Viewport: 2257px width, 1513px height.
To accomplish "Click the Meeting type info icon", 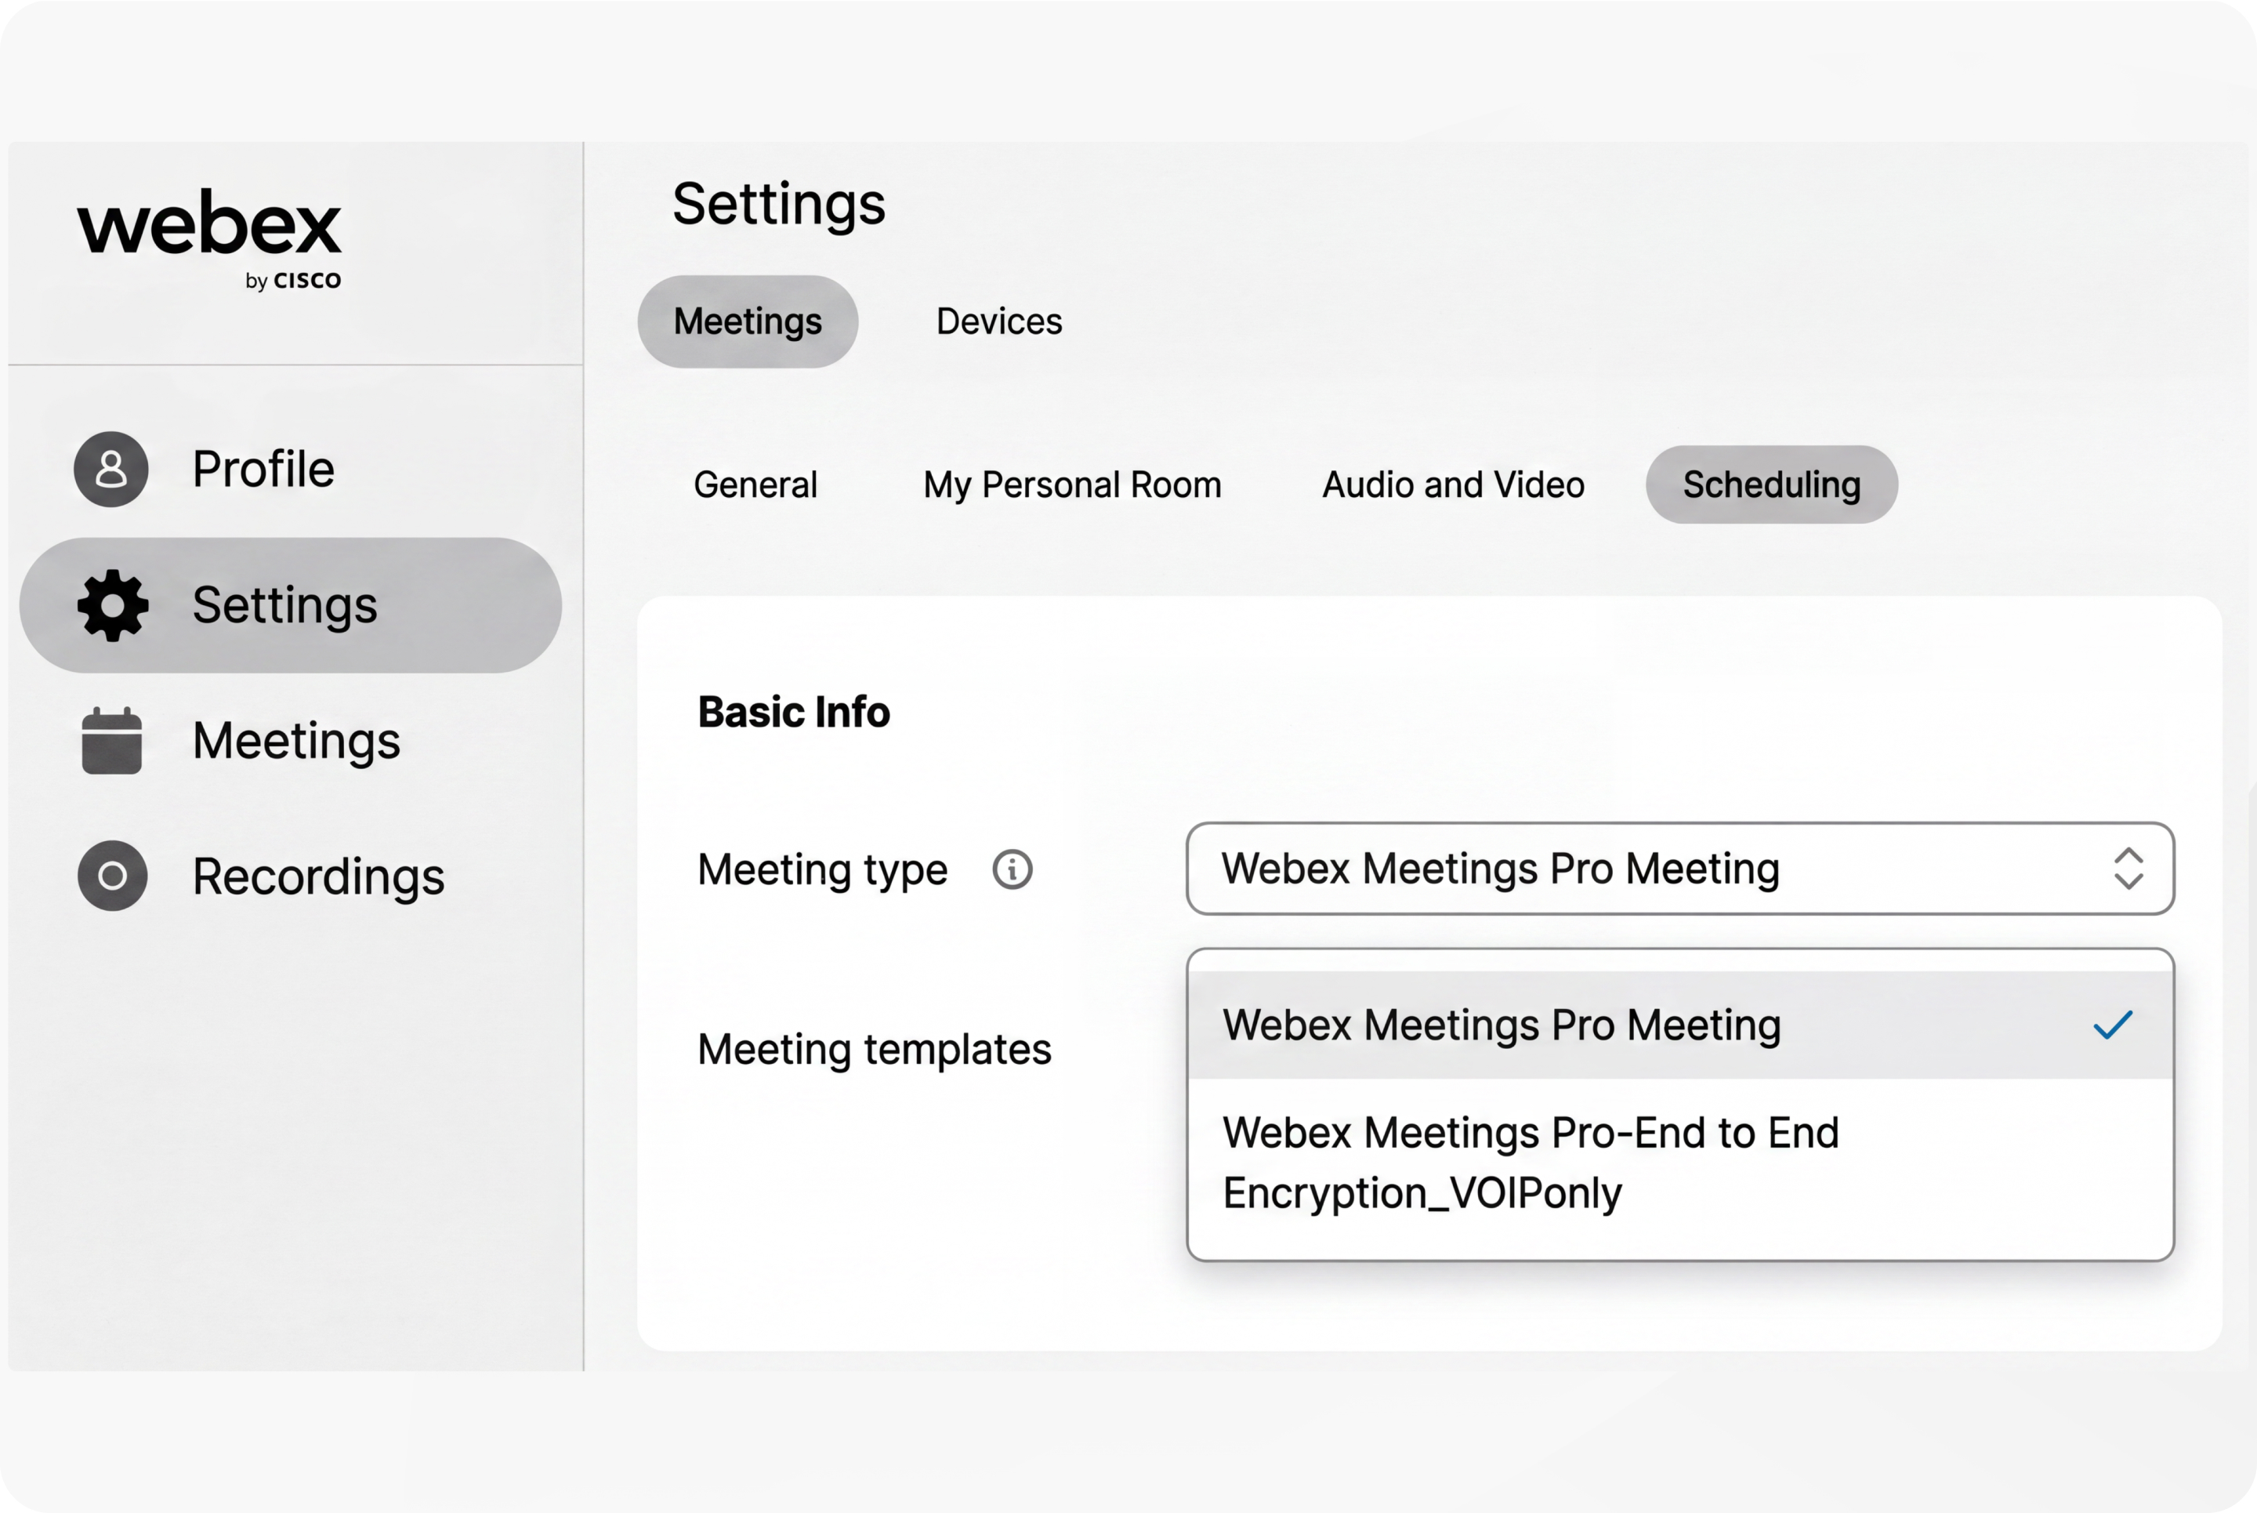I will pos(1012,869).
